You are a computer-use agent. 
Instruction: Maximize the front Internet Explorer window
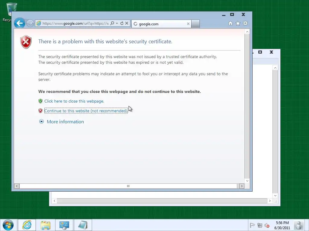232,14
